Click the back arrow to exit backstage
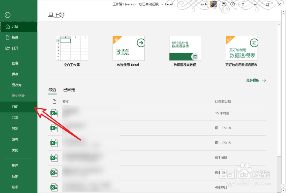 pos(7,15)
